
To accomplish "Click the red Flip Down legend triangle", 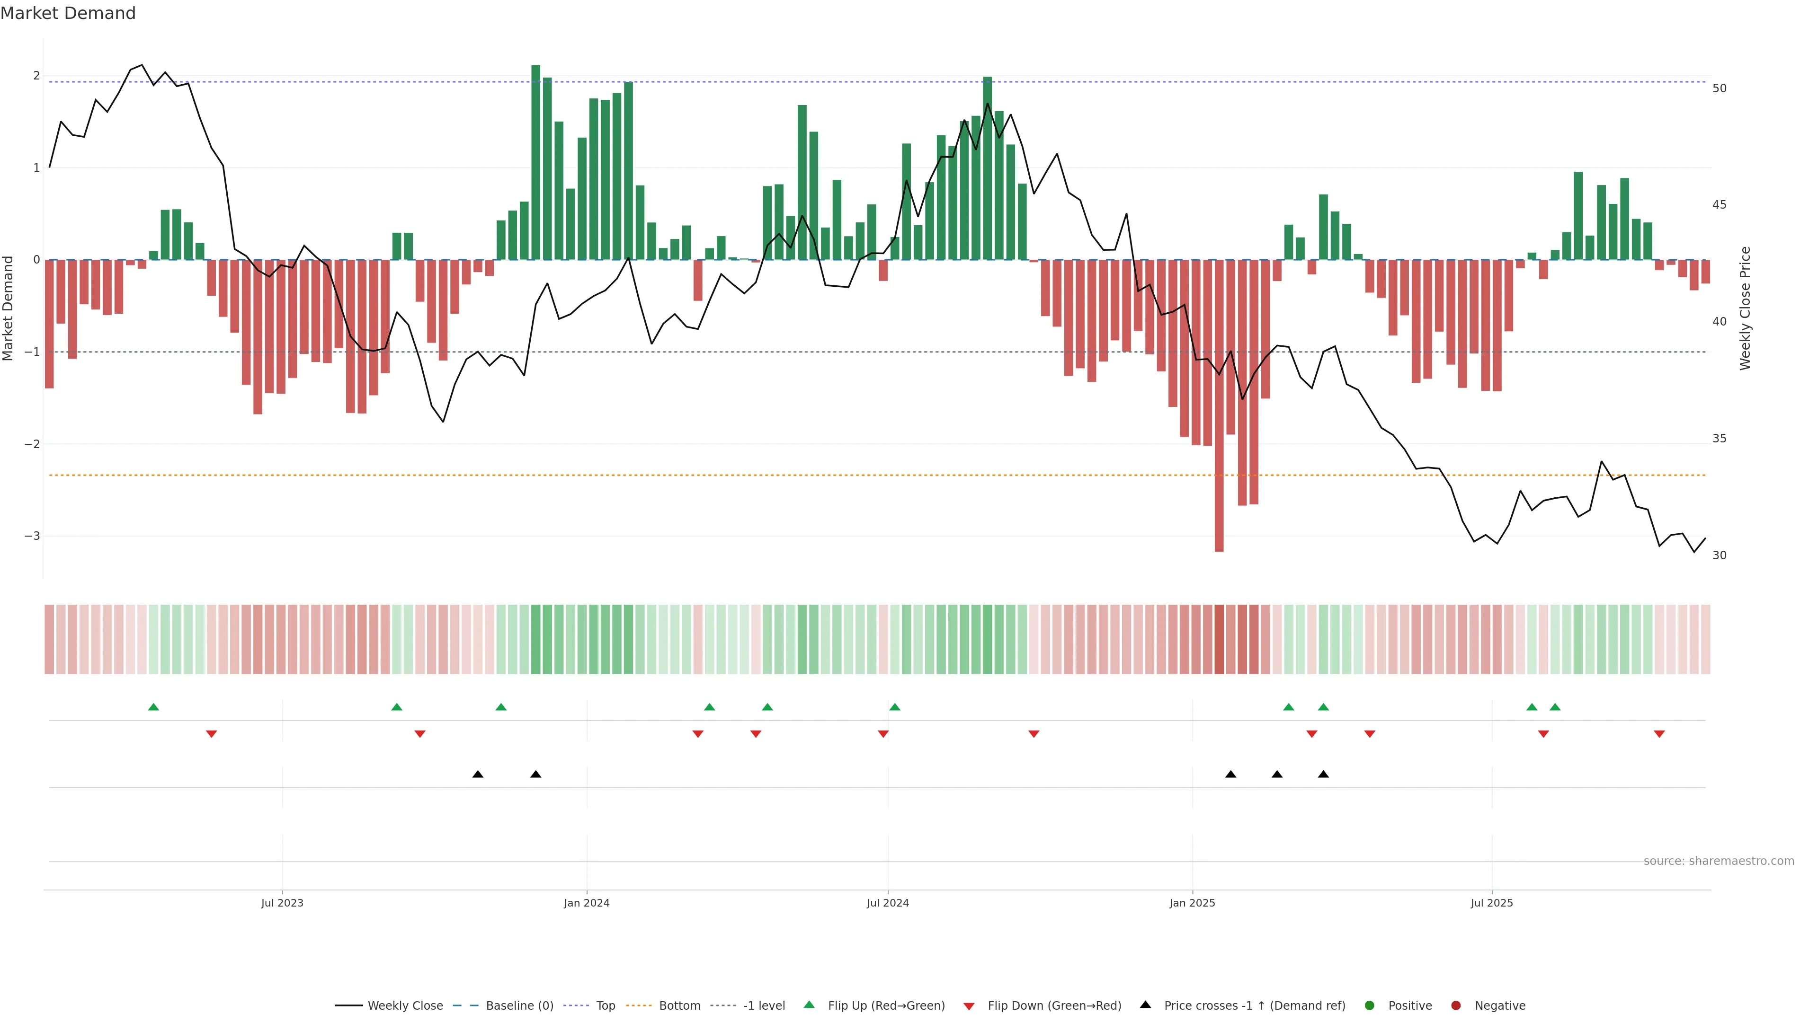I will pyautogui.click(x=969, y=1006).
